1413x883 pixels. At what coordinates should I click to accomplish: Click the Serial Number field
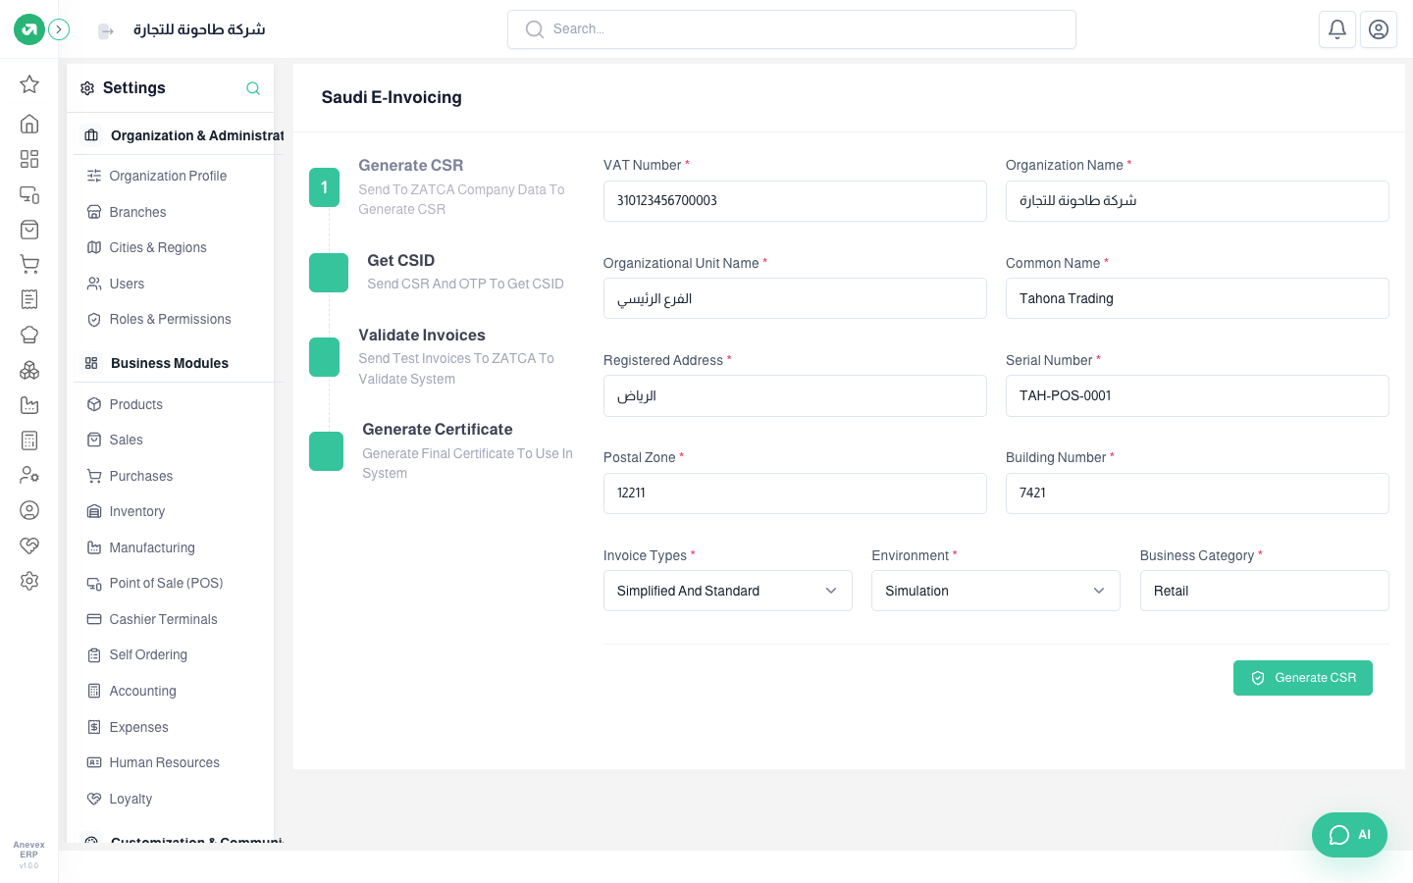1197,395
